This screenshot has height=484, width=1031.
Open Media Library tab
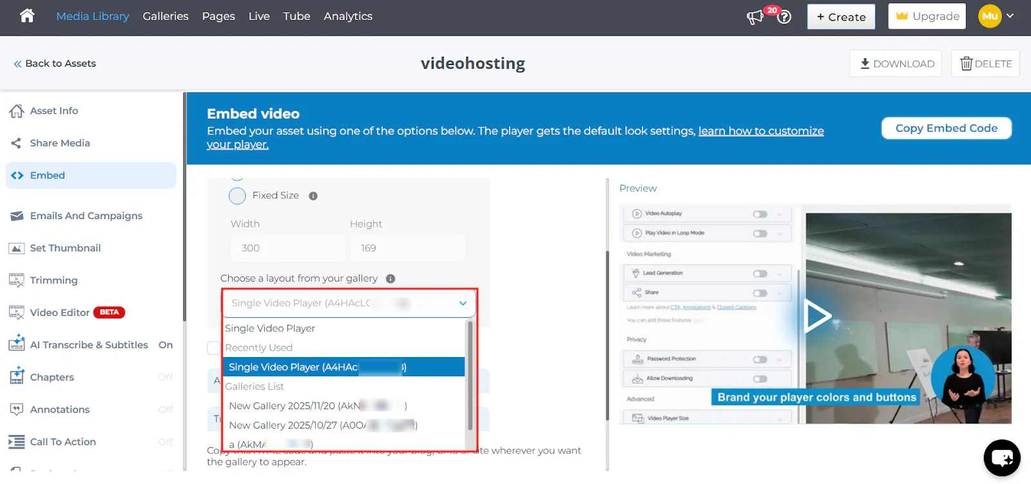(93, 16)
